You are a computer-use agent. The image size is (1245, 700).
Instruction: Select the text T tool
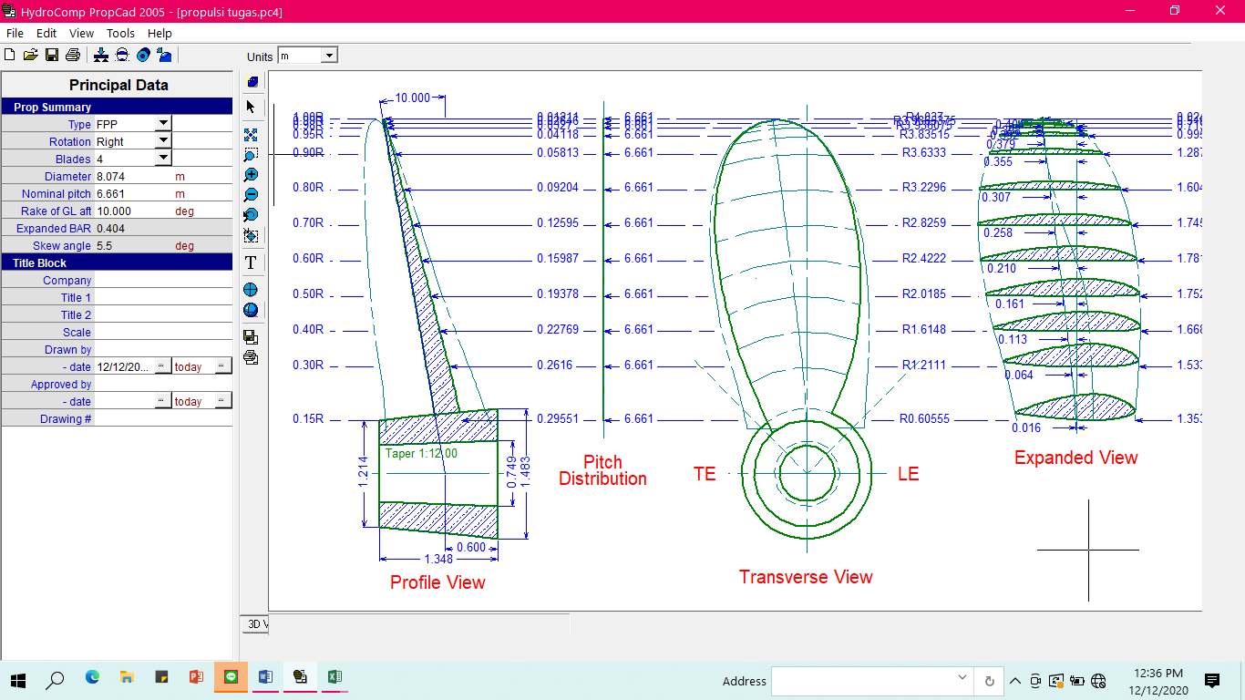[x=252, y=262]
